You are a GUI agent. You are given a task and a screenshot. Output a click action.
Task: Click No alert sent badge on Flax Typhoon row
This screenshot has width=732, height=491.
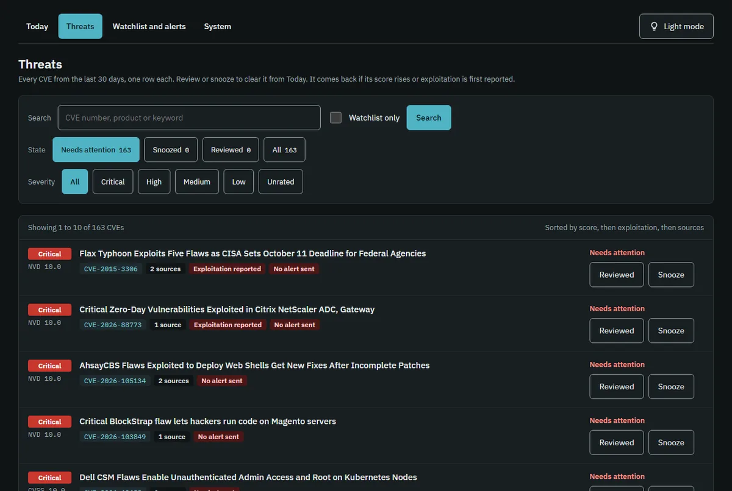pyautogui.click(x=294, y=269)
